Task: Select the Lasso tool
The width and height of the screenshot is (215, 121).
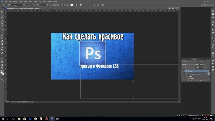Action: point(2,17)
